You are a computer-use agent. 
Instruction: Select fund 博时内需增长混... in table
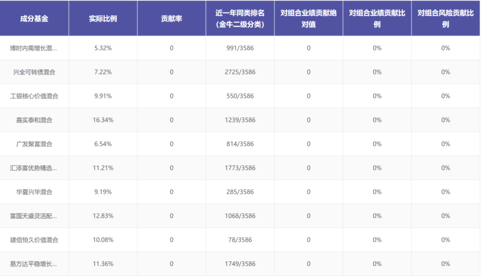point(34,48)
